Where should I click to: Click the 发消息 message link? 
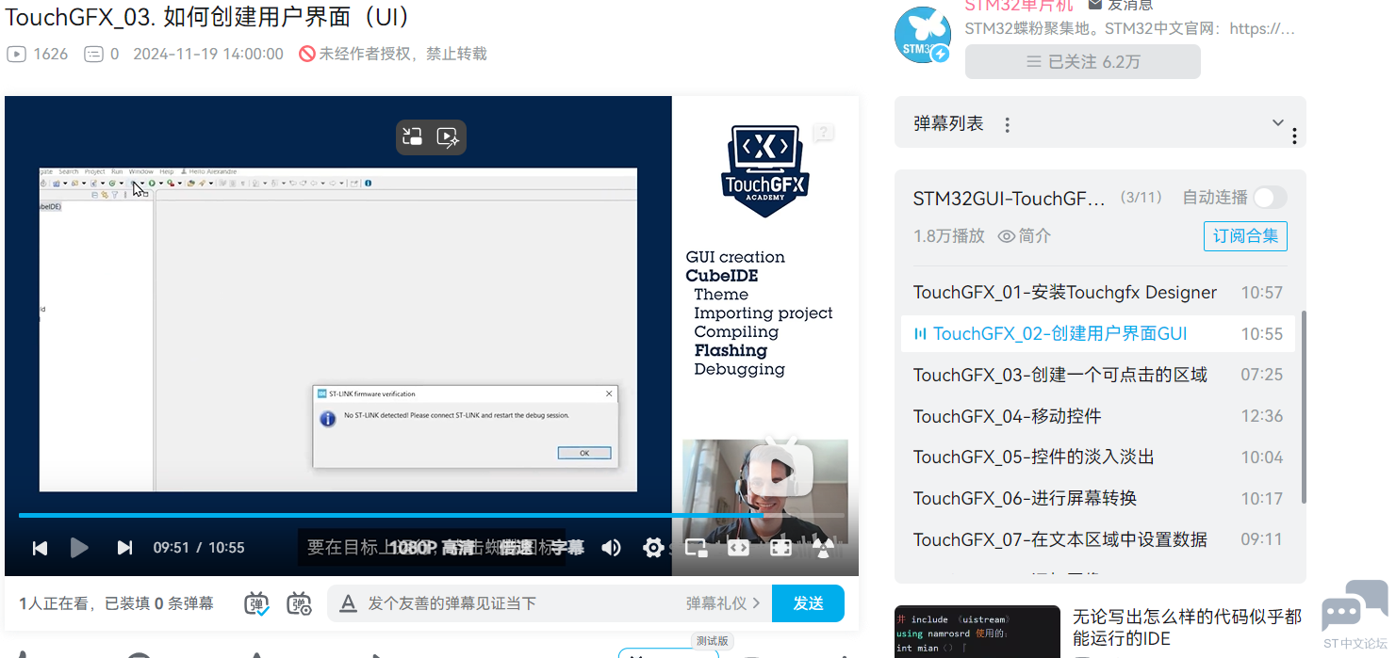coord(1120,5)
